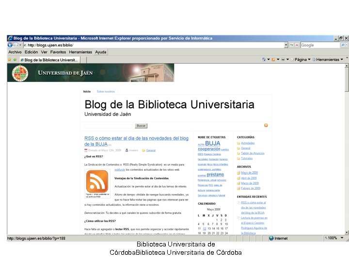Click the vertical scrollbar thumb
The width and height of the screenshot is (349, 262).
pyautogui.click(x=347, y=80)
